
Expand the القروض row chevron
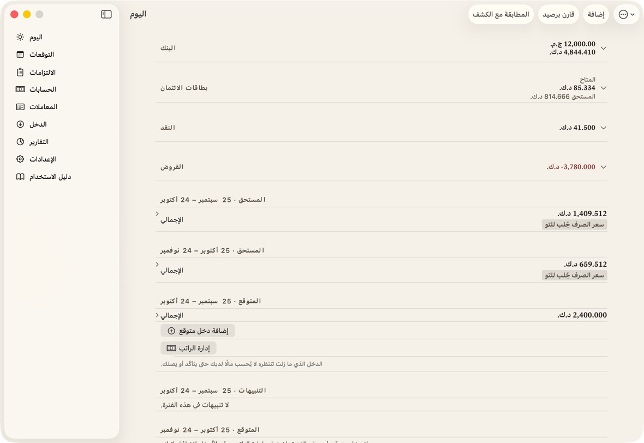[603, 167]
